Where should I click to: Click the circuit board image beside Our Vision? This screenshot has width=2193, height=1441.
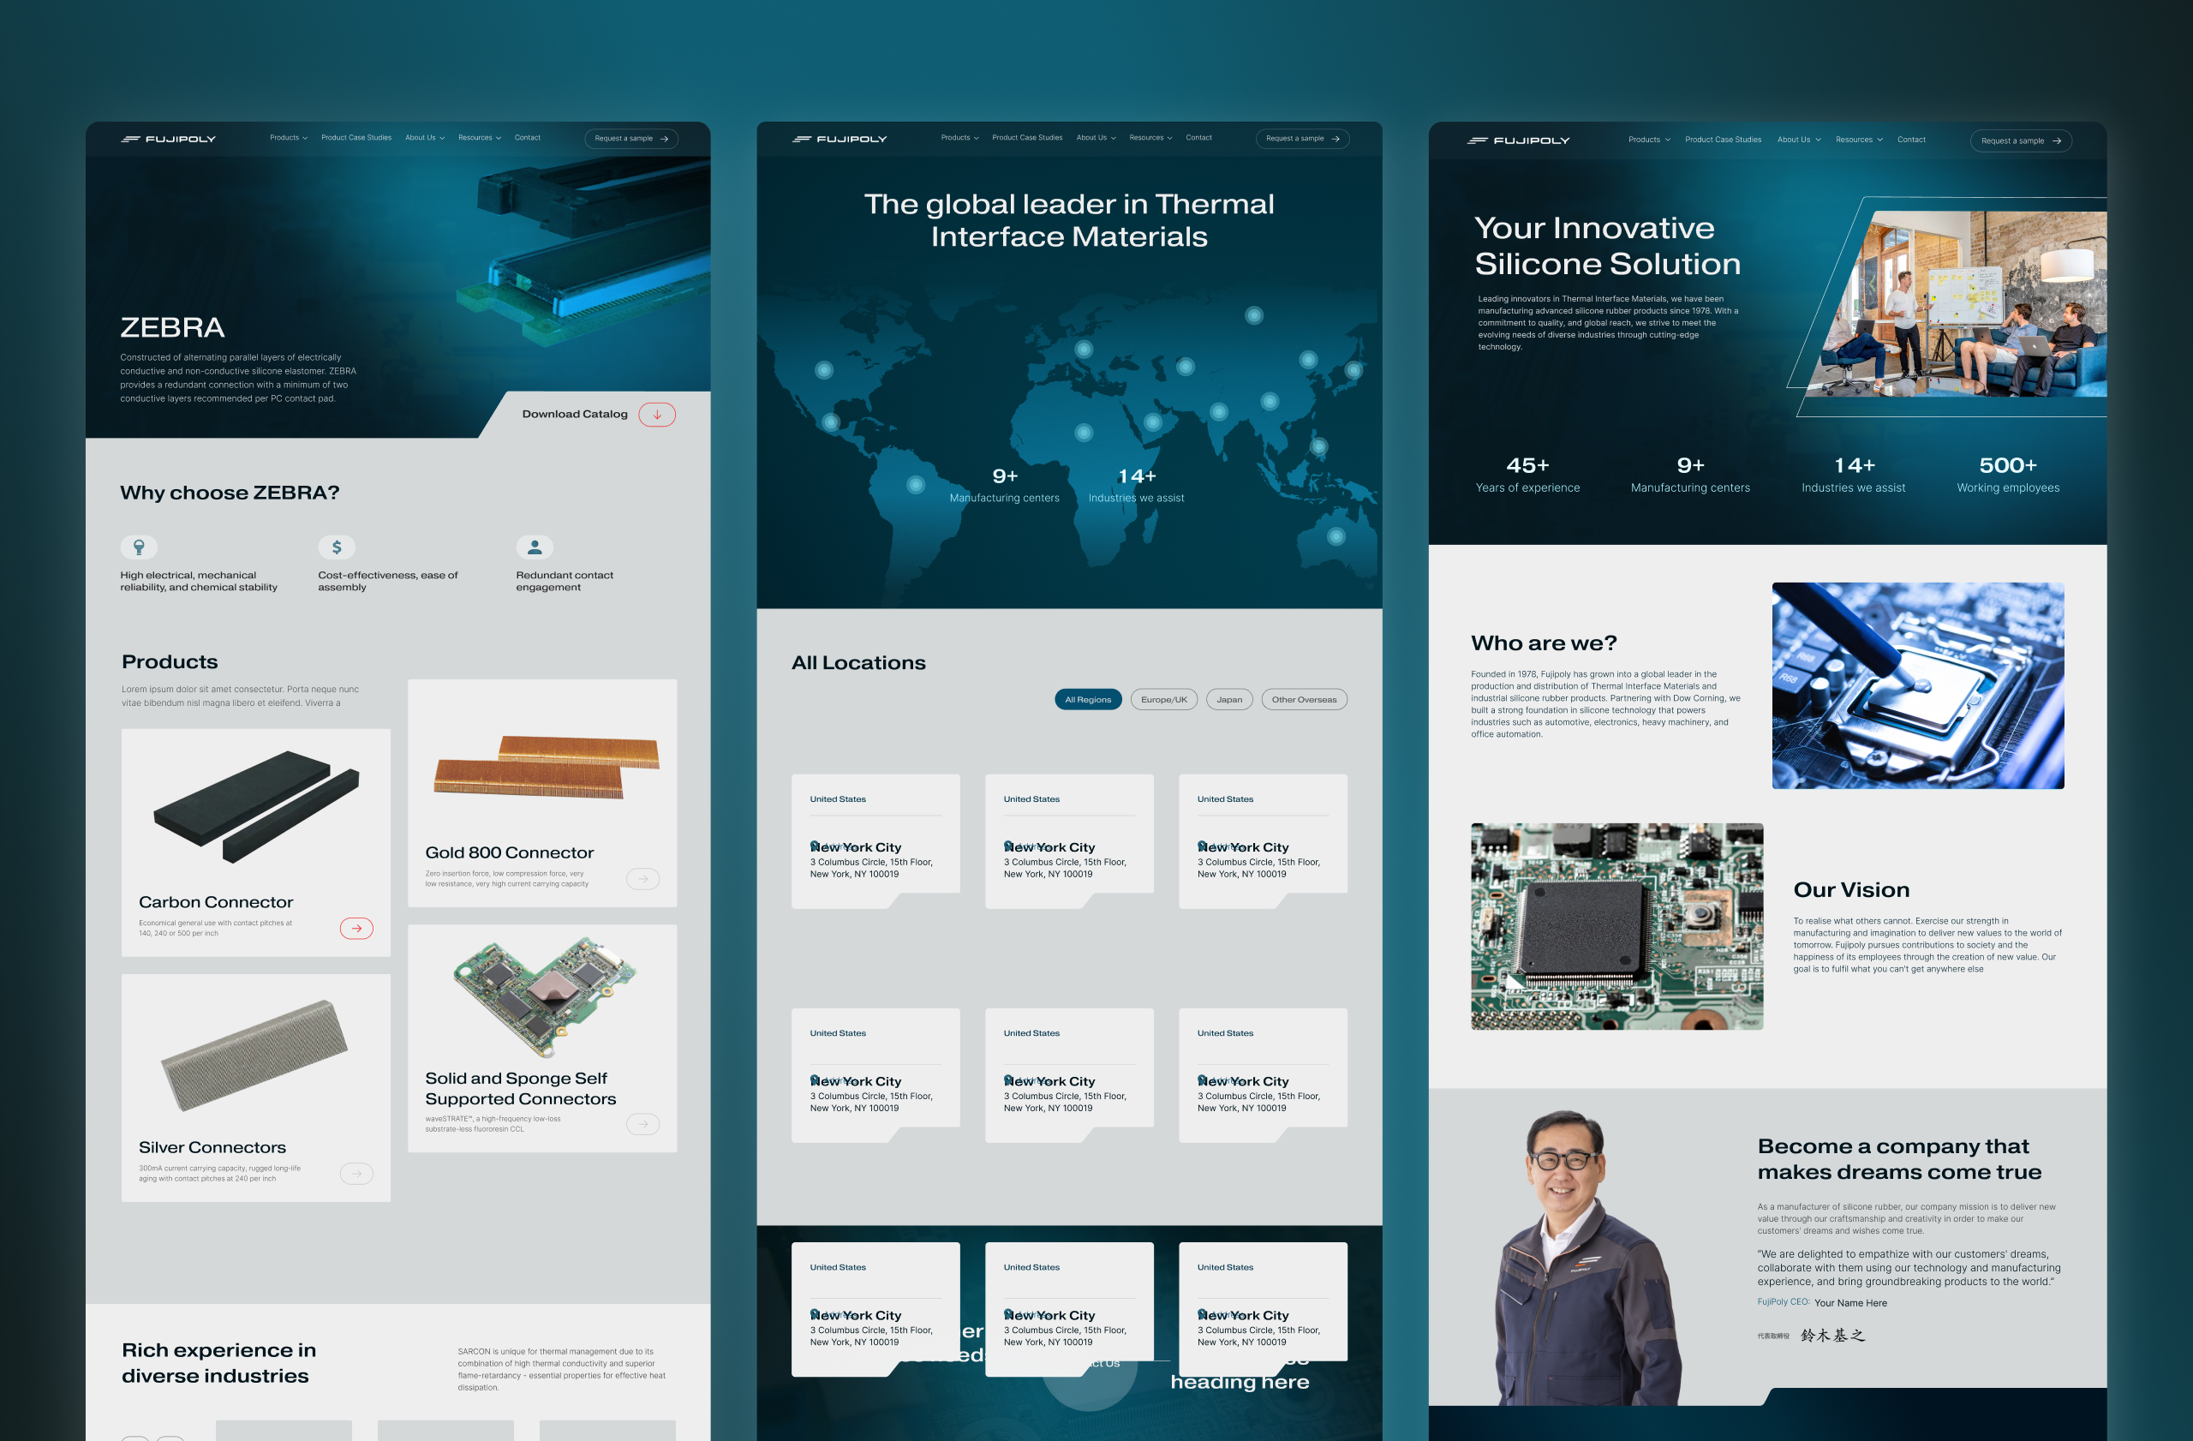point(1616,926)
